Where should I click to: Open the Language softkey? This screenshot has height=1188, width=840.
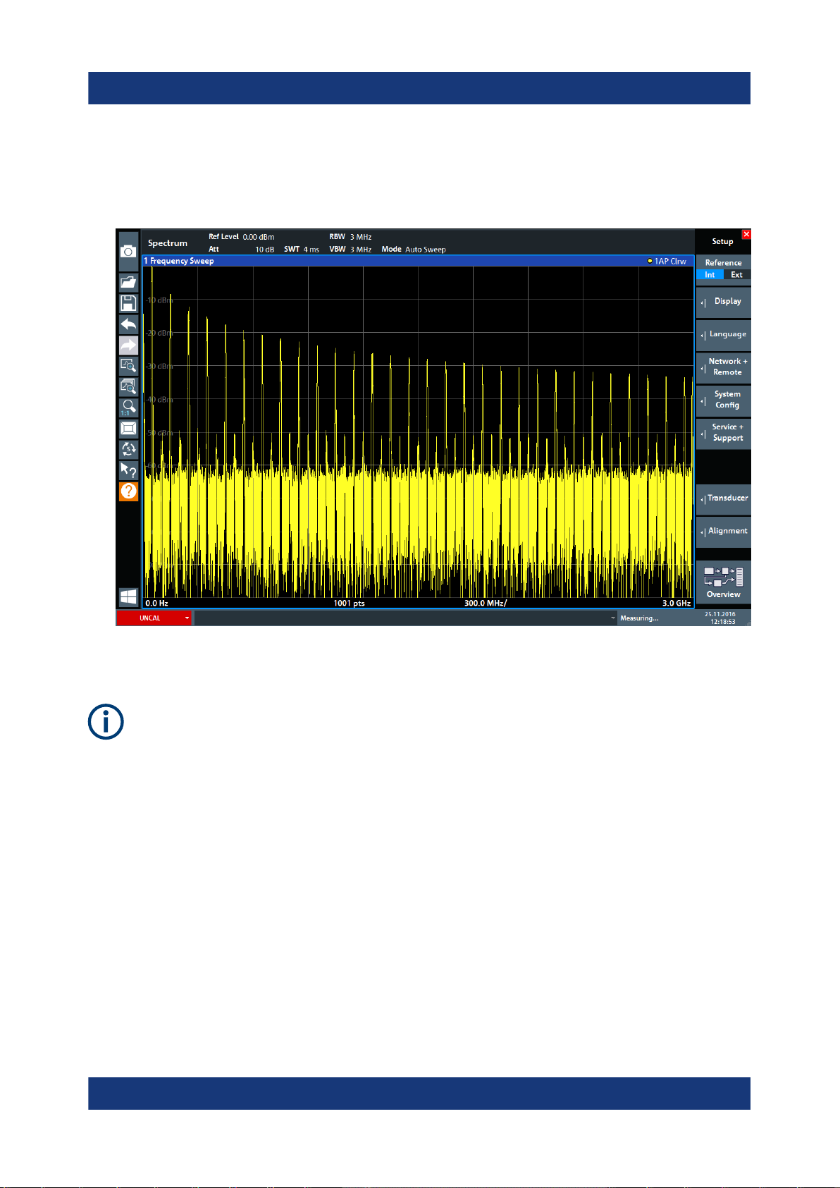click(723, 335)
